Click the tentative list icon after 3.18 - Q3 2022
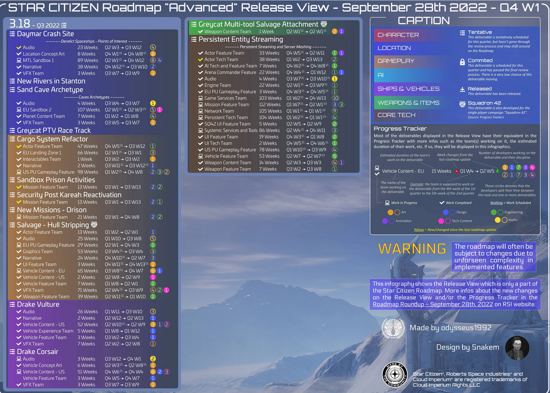 click(x=64, y=25)
